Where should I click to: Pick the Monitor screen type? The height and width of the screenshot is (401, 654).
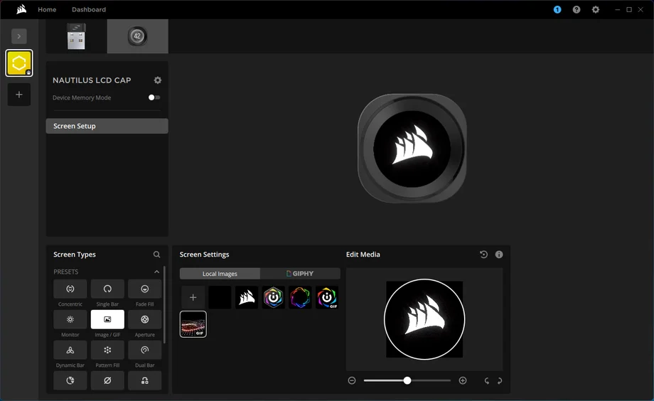tap(70, 319)
